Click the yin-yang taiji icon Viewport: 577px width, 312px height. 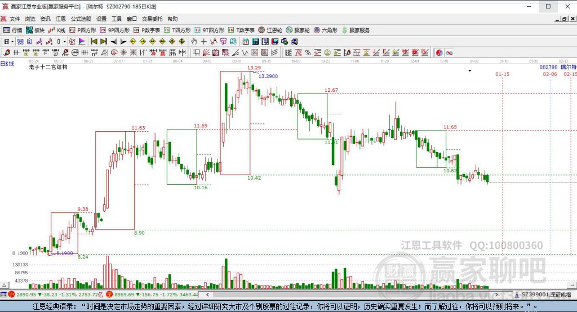click(439, 52)
